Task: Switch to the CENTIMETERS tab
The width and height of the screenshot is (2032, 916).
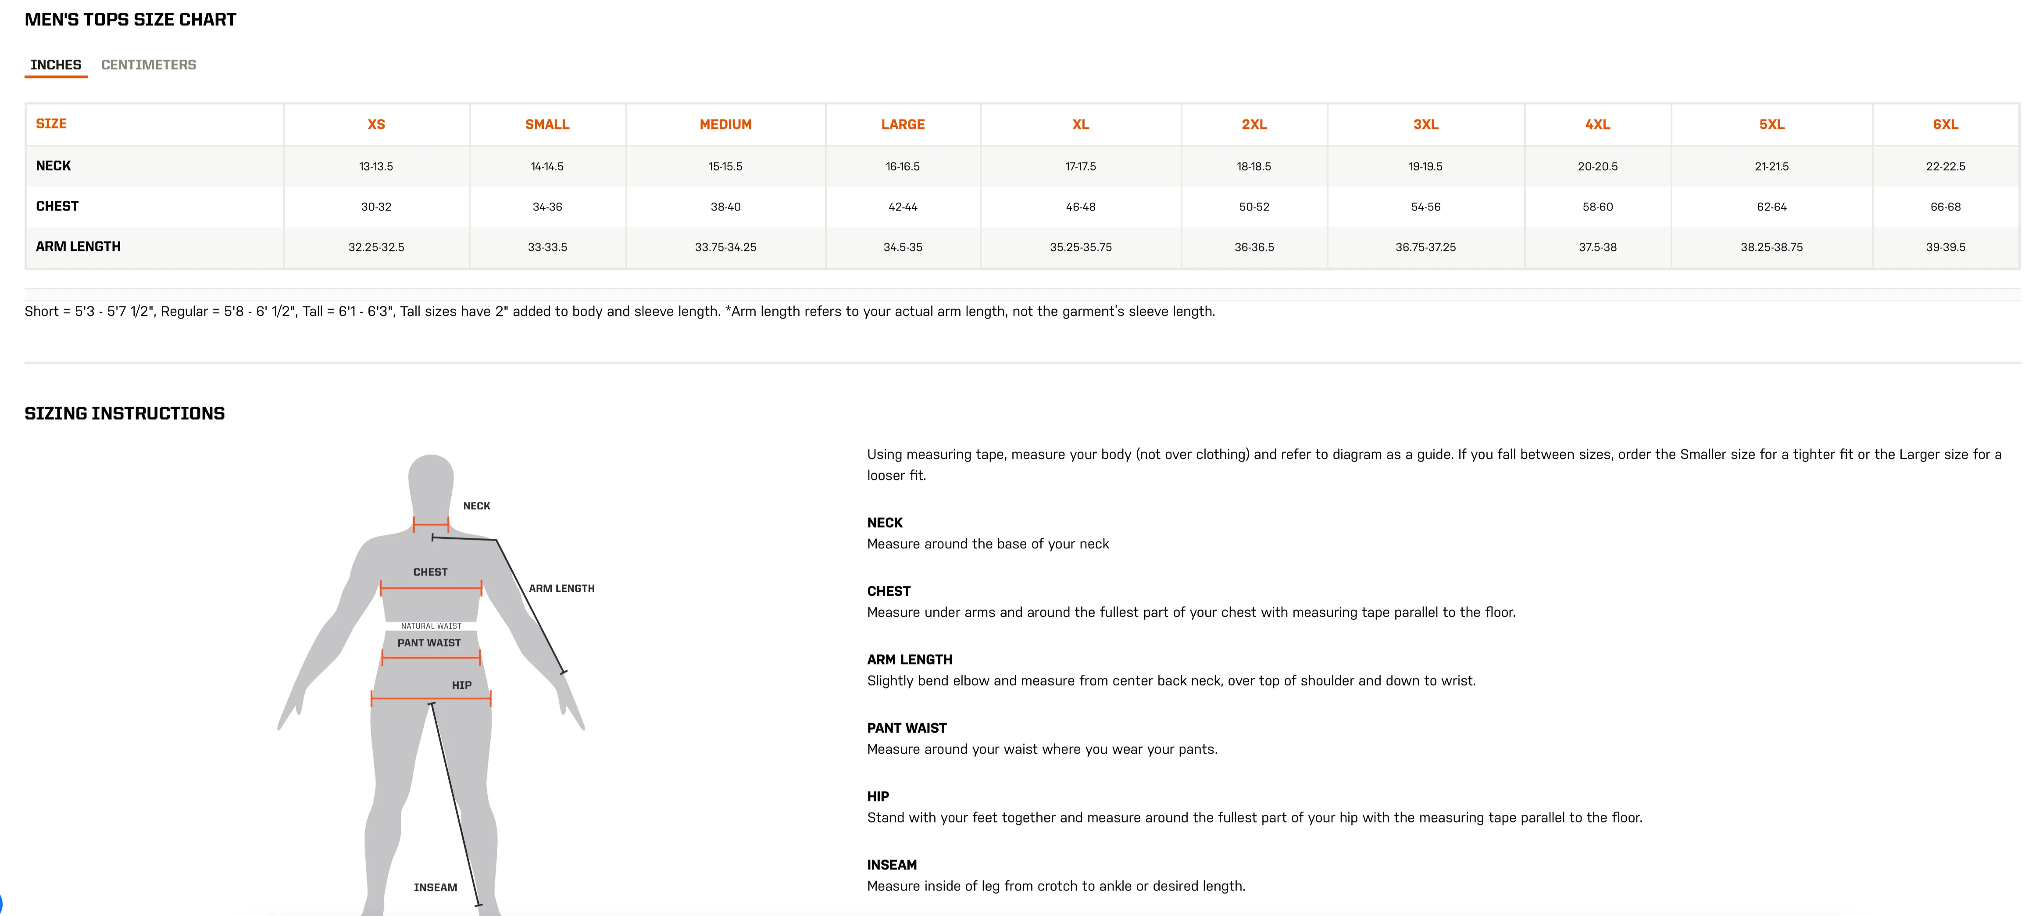Action: tap(148, 64)
